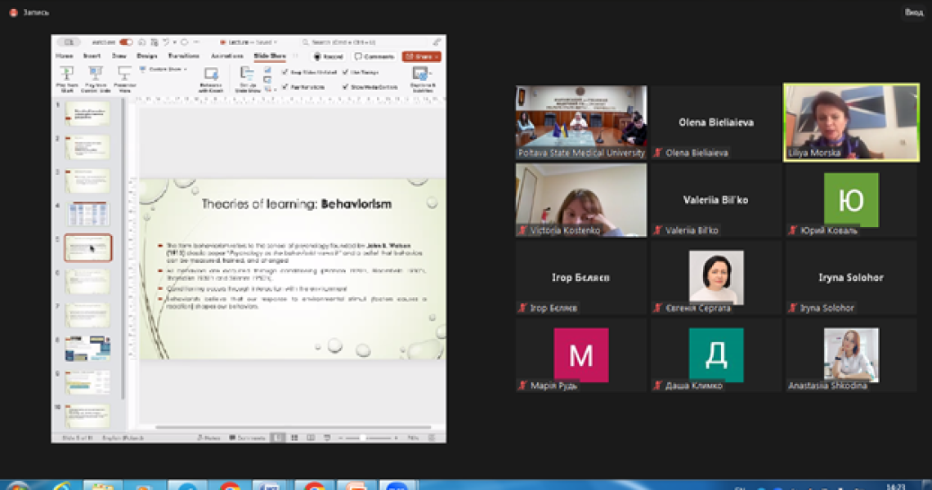This screenshot has width=932, height=490.
Task: Switch to Slide Sorter view
Action: click(294, 438)
